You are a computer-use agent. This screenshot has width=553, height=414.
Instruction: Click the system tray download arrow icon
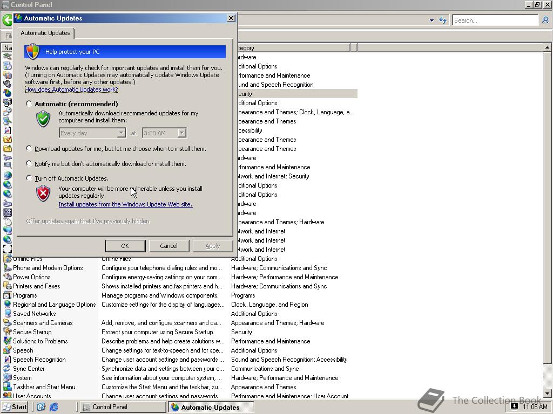click(x=514, y=406)
